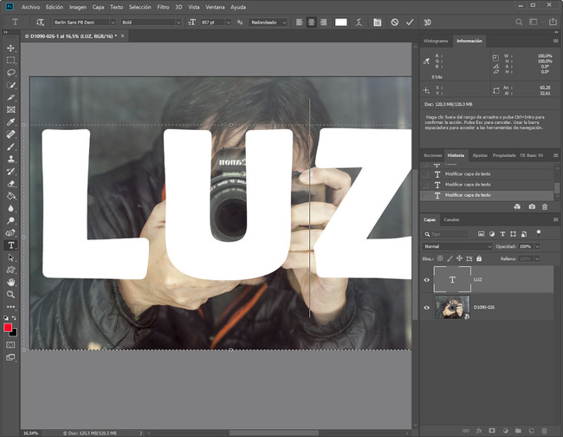Pick the Zoom magnifier tool
Screen dimensions: 563x437
10,295
